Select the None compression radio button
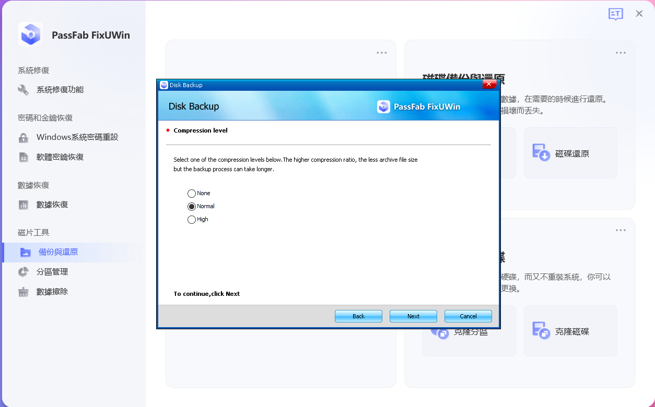 coord(192,193)
